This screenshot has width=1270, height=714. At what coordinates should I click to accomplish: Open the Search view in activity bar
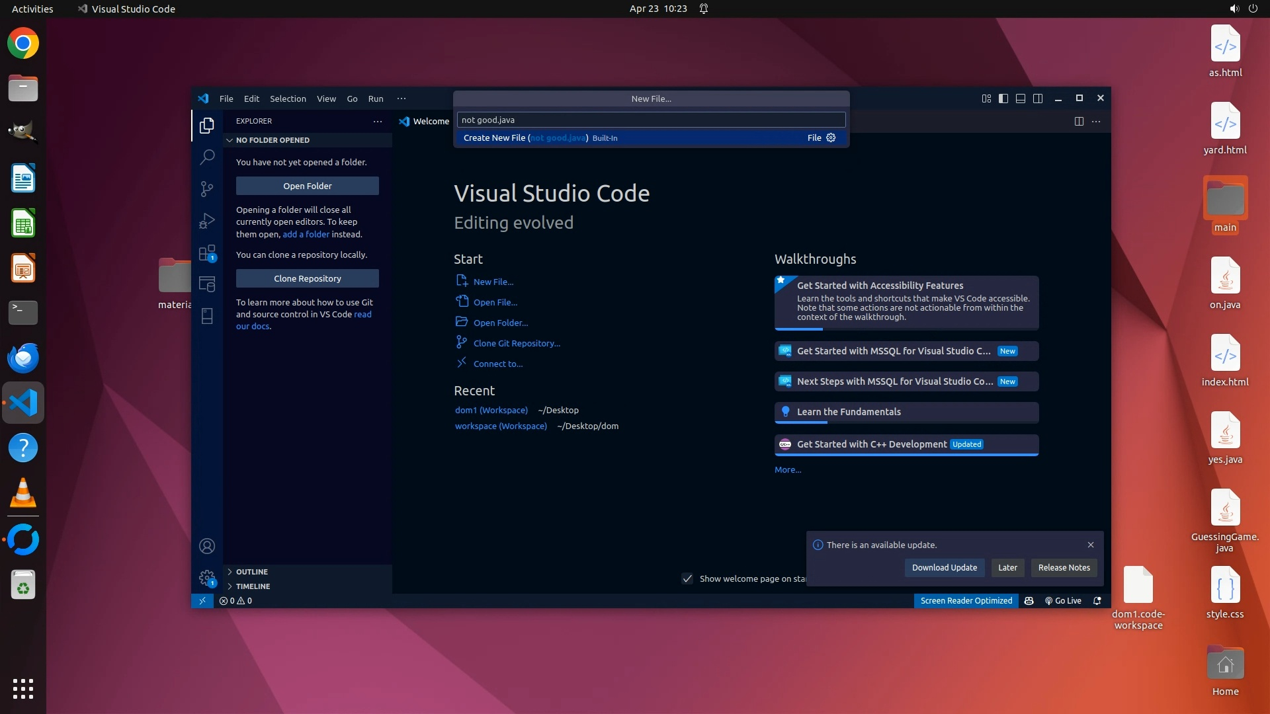pos(207,157)
